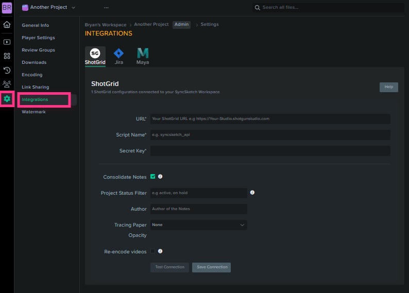Open Link Sharing settings
This screenshot has height=293, width=409.
36,87
